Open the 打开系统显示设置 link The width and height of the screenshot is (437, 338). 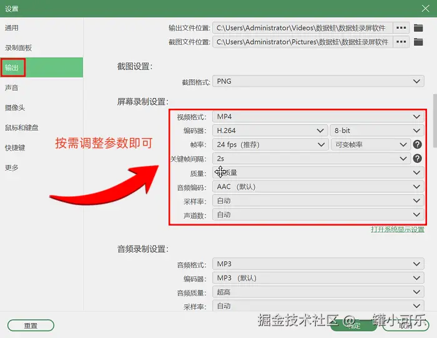pyautogui.click(x=398, y=229)
